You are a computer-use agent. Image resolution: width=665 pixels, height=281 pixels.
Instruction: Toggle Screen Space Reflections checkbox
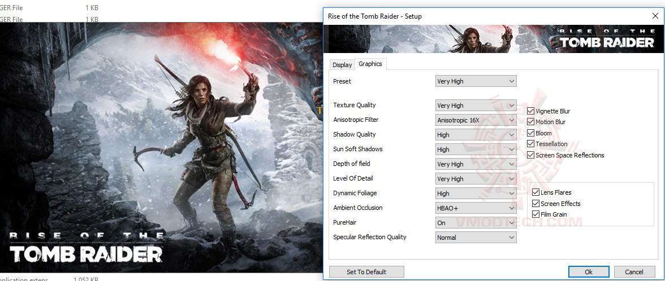click(530, 155)
